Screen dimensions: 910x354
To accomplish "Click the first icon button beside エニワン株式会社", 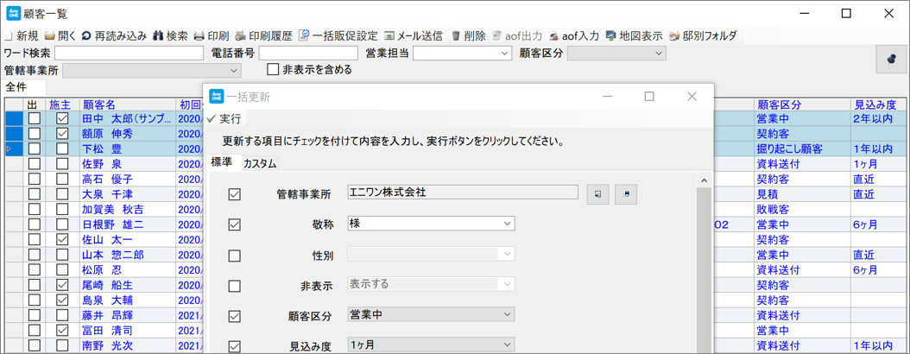I will point(597,195).
